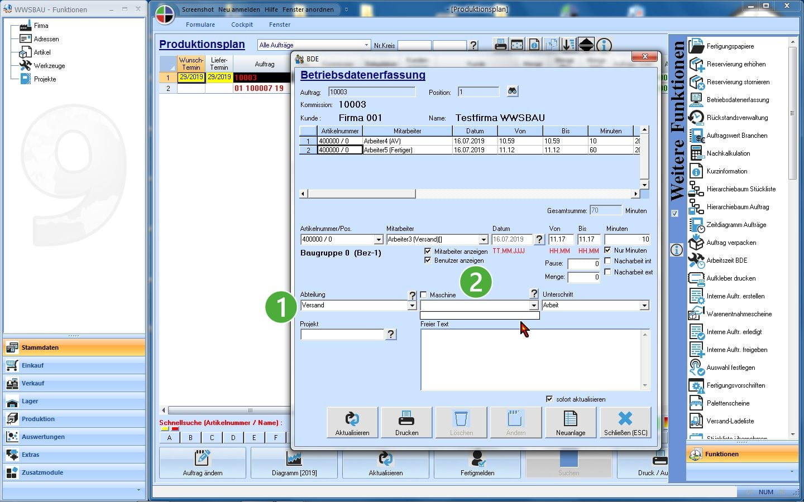
Task: Open the title bar quick access dropdown arrow
Action: click(x=346, y=9)
